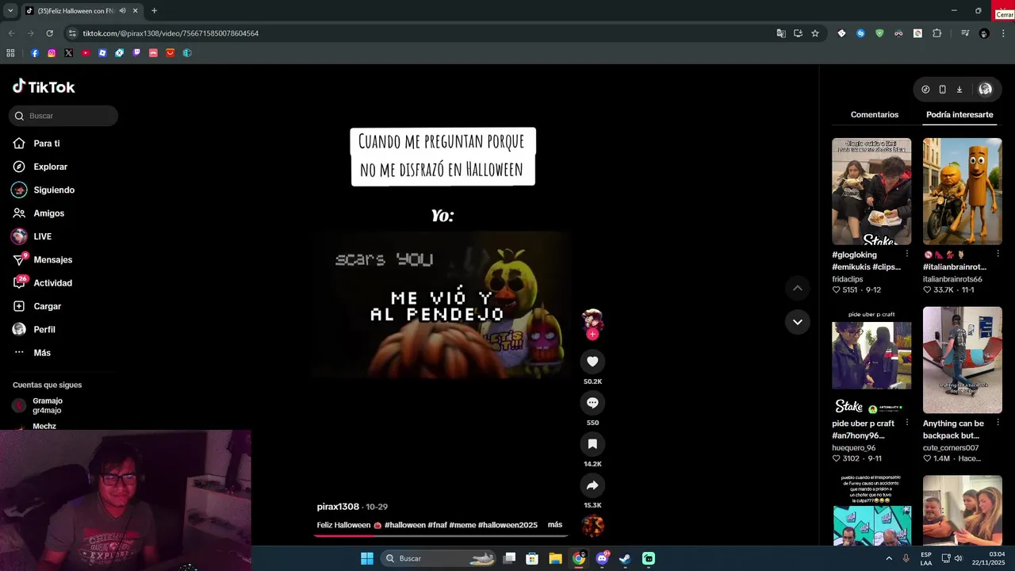Bookmark this page with the star icon
The width and height of the screenshot is (1015, 571).
click(x=815, y=33)
